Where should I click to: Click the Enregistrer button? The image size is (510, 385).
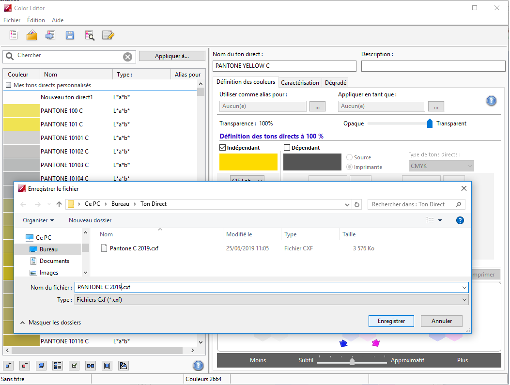[x=391, y=321]
